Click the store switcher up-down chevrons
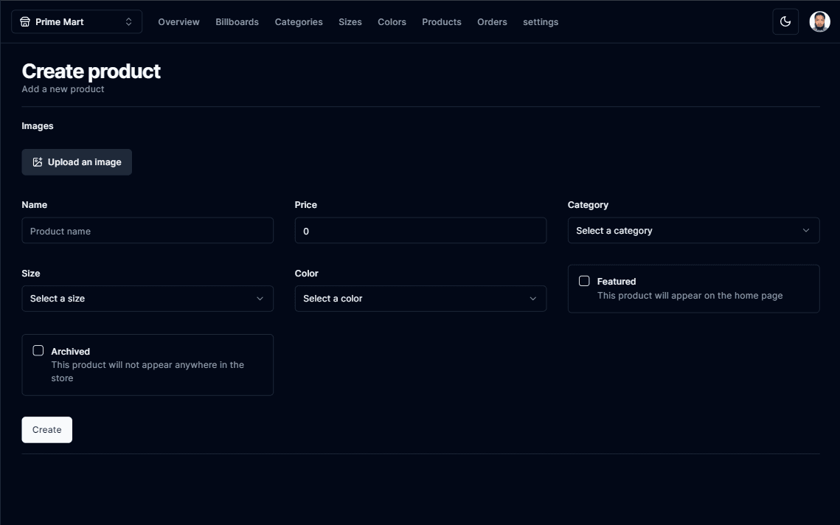Image resolution: width=840 pixels, height=525 pixels. (128, 22)
